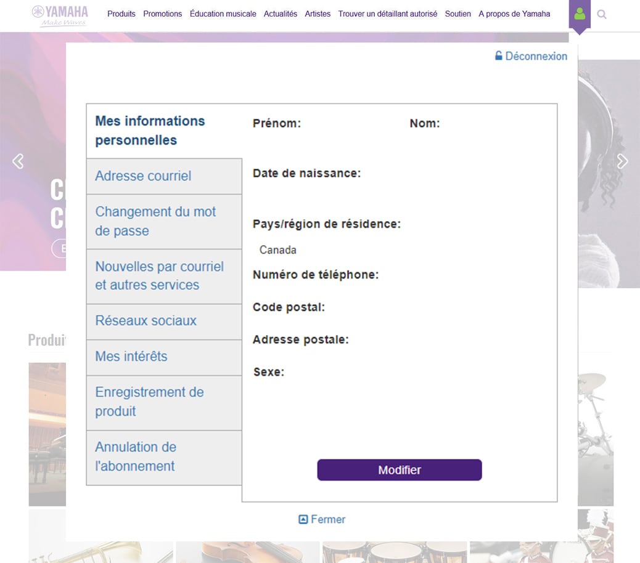
Task: Navigate to Éducation musicale
Action: tap(223, 14)
